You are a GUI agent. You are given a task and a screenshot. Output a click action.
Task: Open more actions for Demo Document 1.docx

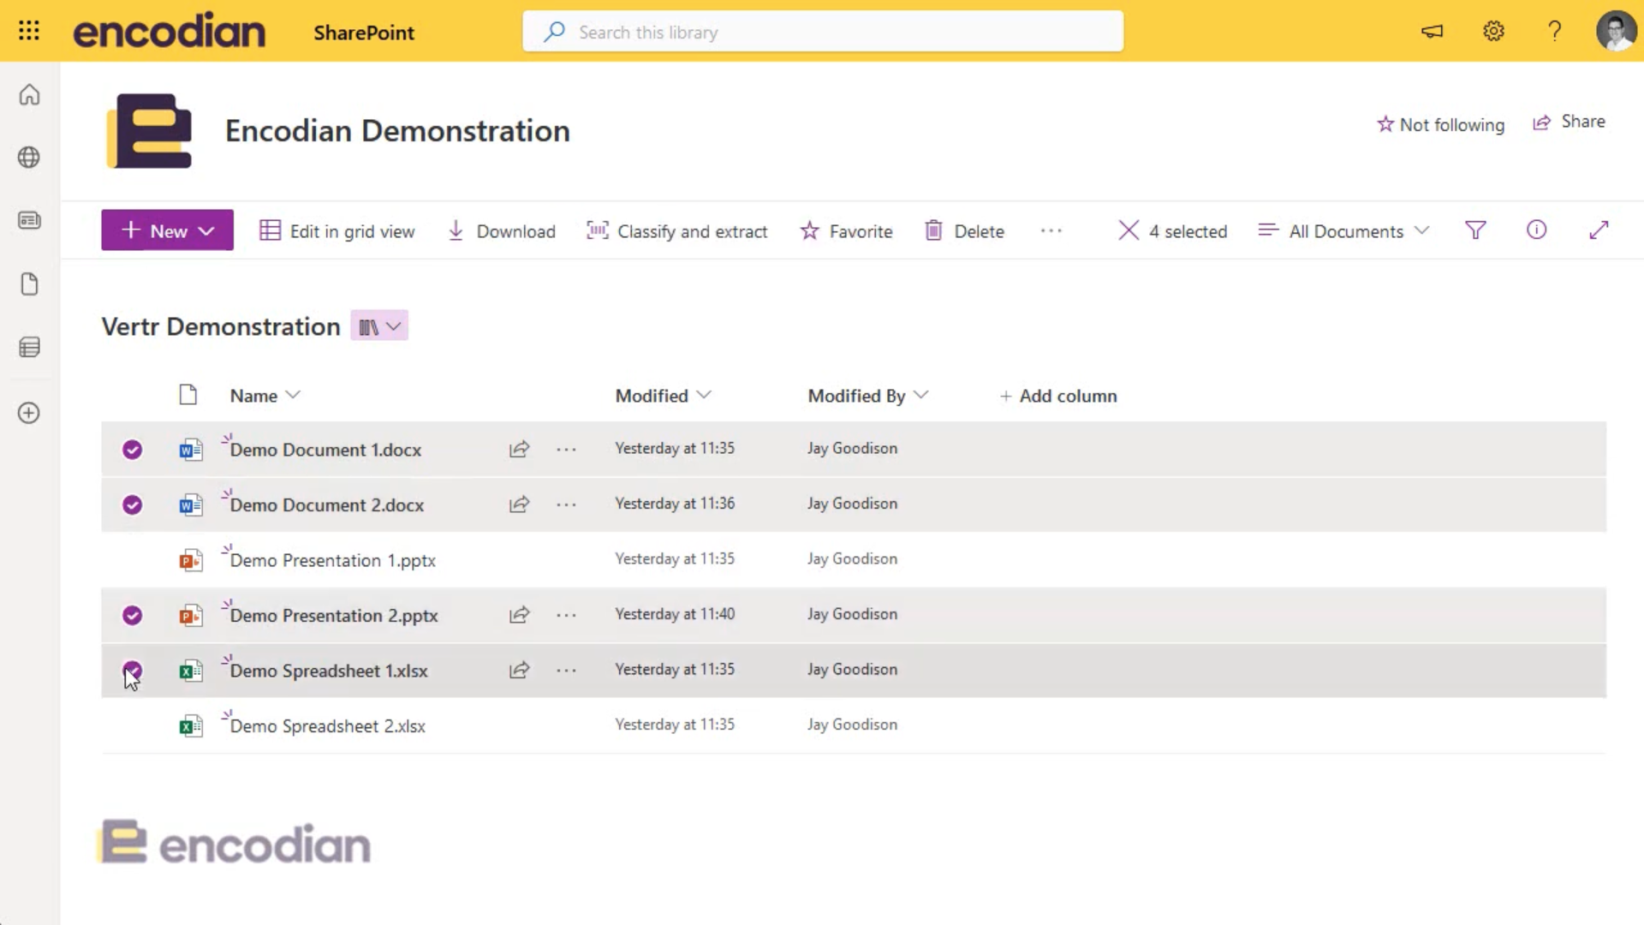pos(566,449)
